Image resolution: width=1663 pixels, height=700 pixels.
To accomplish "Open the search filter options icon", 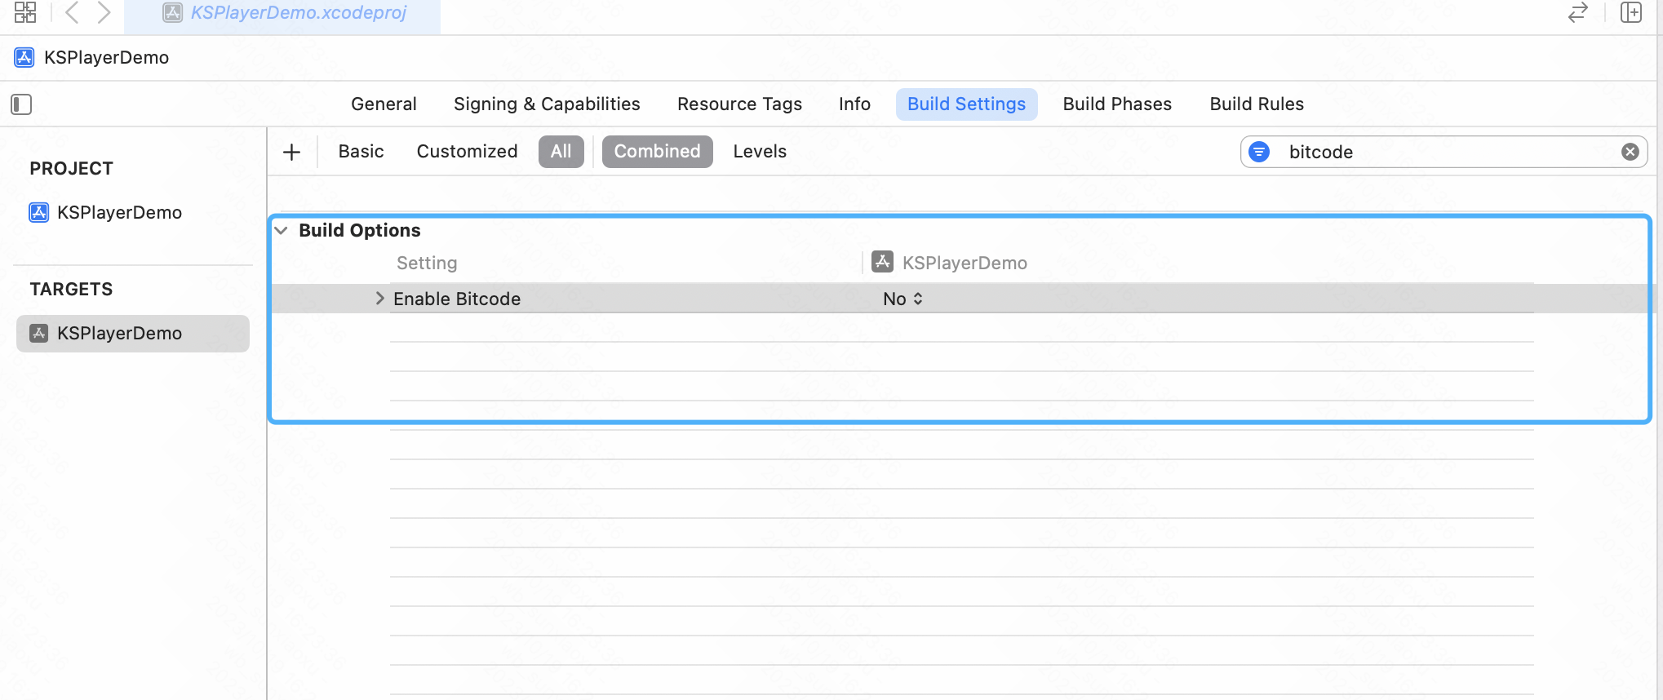I will pos(1259,152).
